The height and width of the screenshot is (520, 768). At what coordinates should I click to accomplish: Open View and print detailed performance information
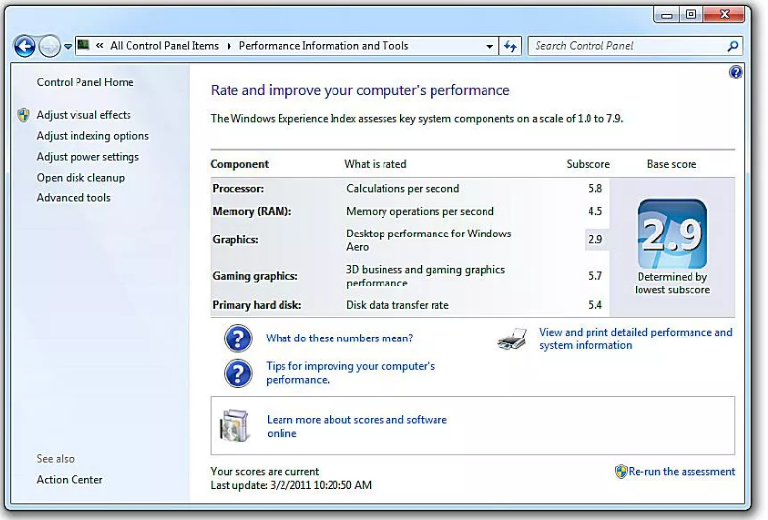(x=636, y=338)
